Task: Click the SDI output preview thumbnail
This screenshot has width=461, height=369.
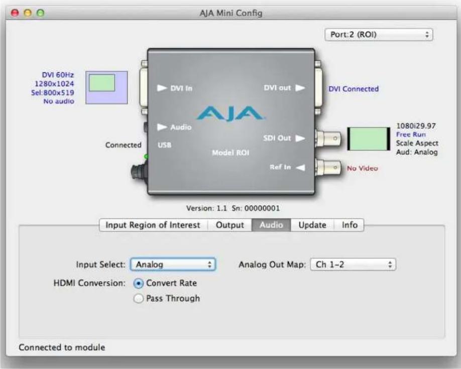Action: (369, 139)
